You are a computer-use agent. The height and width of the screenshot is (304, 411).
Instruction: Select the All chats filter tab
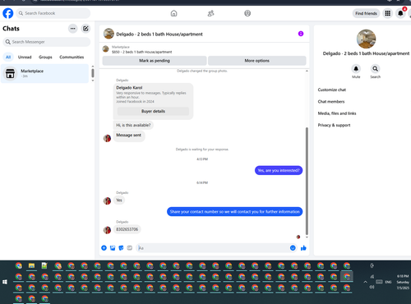[x=8, y=57]
